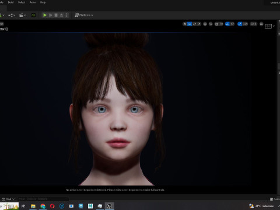Open Task View in Windows taskbar
This screenshot has width=280, height=210.
(x=23, y=206)
